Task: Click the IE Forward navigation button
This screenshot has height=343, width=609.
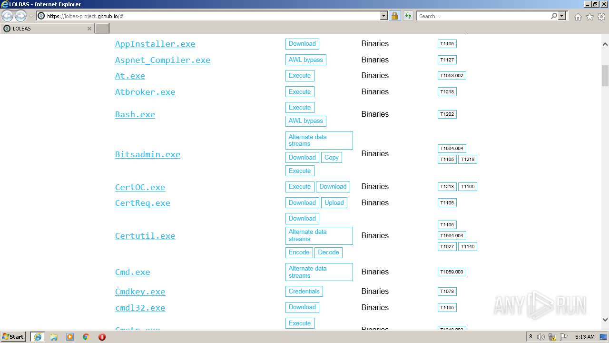Action: [x=20, y=16]
